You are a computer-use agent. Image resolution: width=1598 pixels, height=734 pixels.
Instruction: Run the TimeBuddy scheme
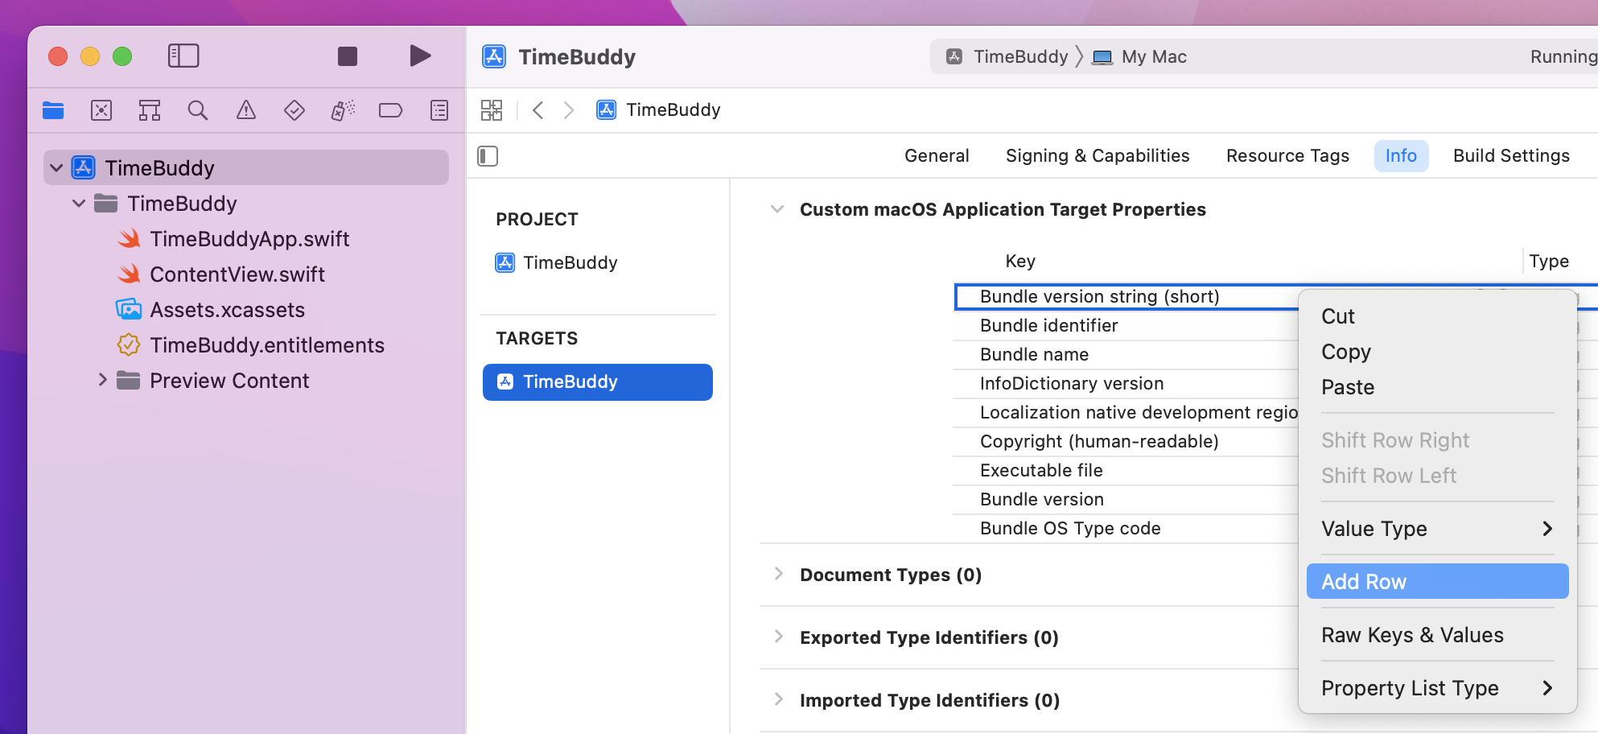pos(419,56)
